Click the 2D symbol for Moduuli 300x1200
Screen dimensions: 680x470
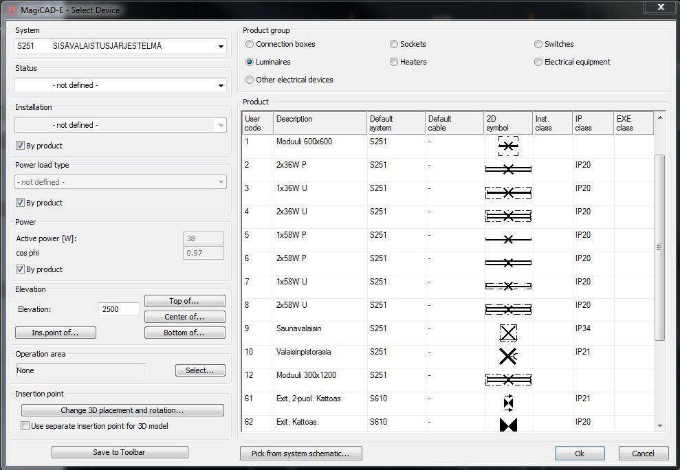[508, 380]
